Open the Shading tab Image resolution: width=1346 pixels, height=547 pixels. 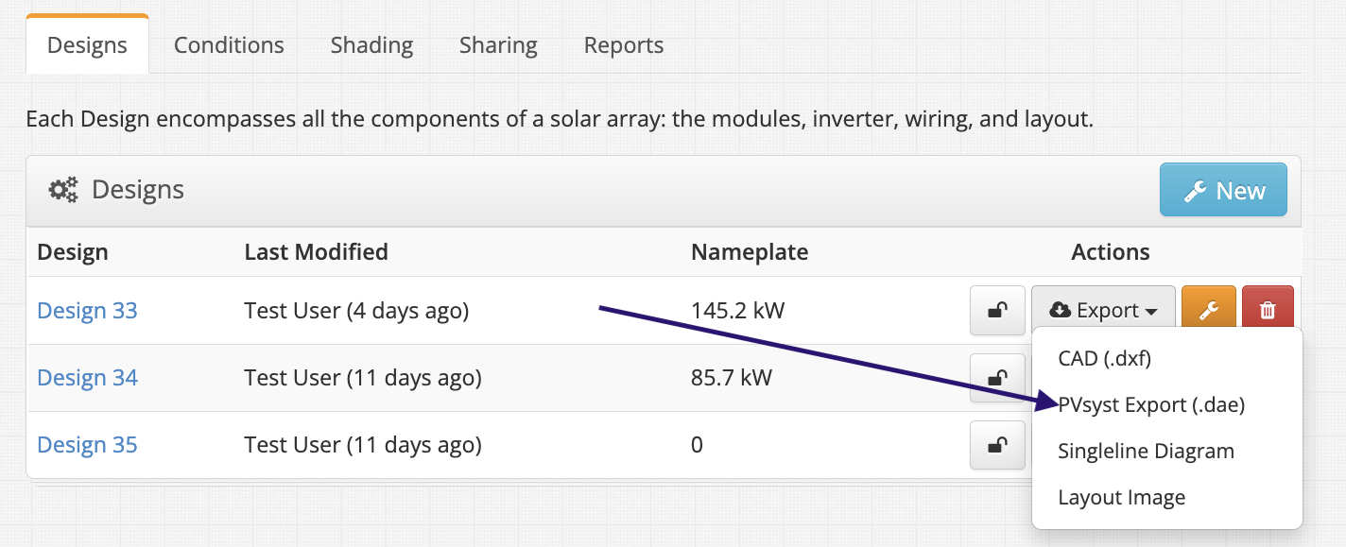(371, 45)
